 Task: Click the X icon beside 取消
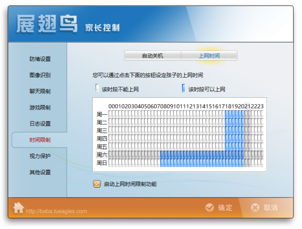coord(255,208)
